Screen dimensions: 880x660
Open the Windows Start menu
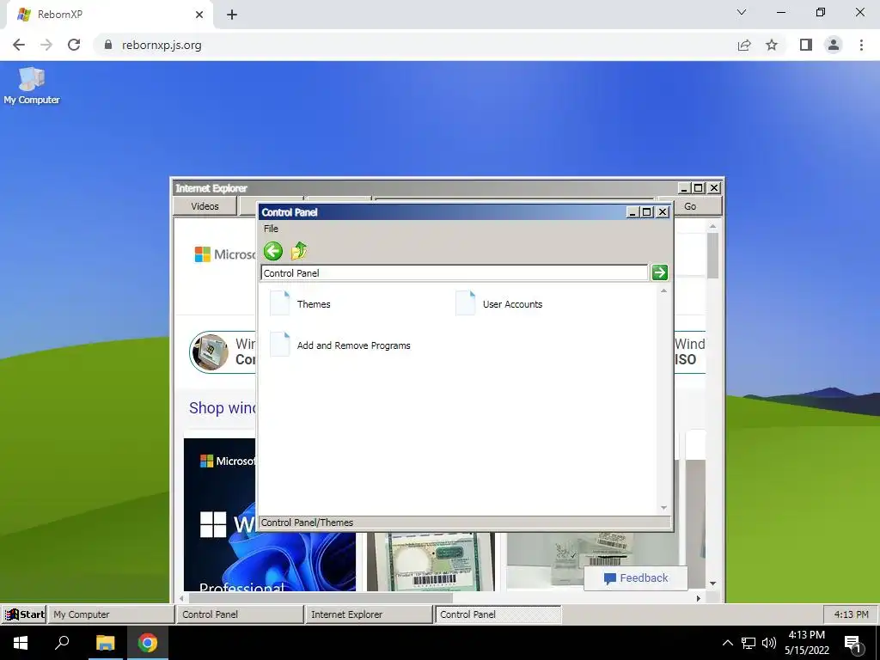click(21, 643)
